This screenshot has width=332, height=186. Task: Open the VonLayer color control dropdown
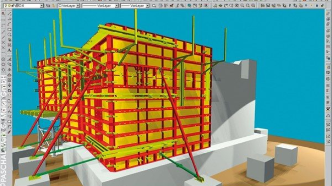pos(78,6)
